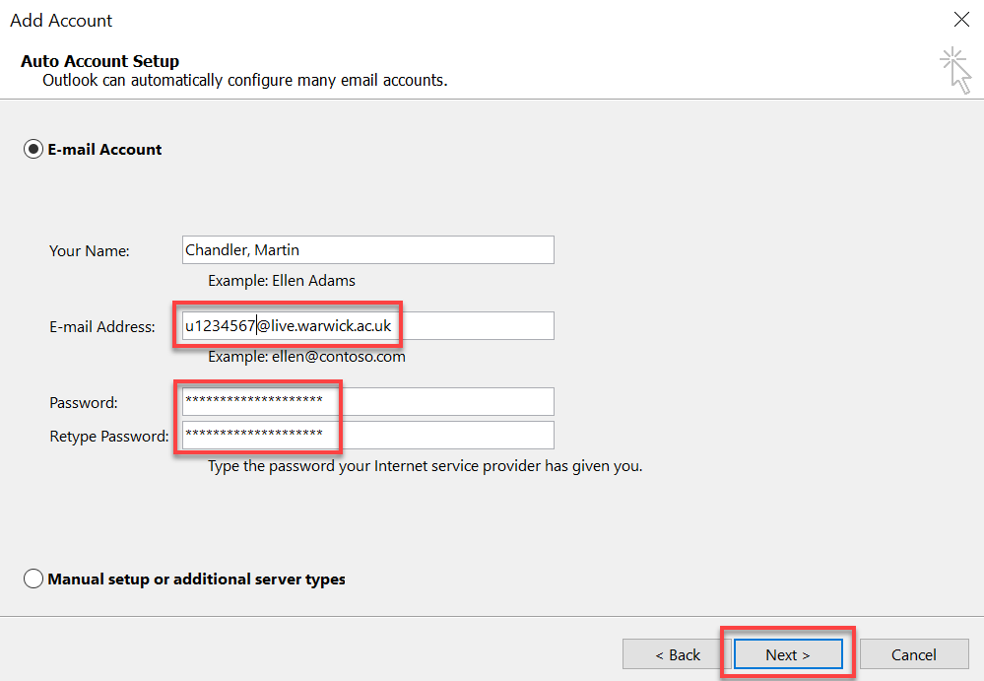Viewport: 984px width, 681px height.
Task: Select the Retype Password field
Action: click(x=367, y=436)
